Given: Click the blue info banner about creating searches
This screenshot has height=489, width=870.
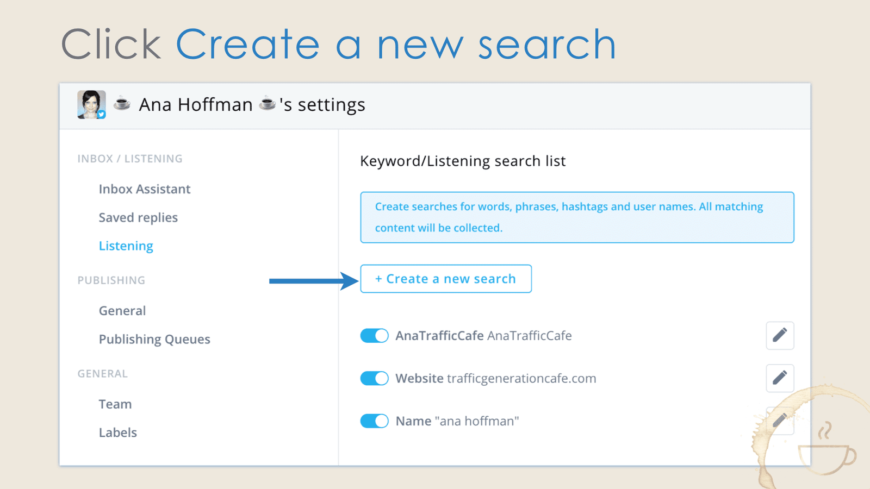Looking at the screenshot, I should coord(576,217).
